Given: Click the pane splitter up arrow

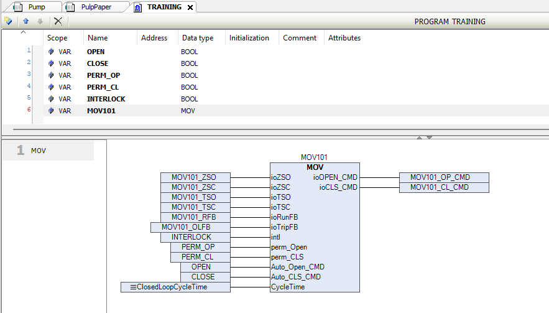Looking at the screenshot, I should pos(420,138).
